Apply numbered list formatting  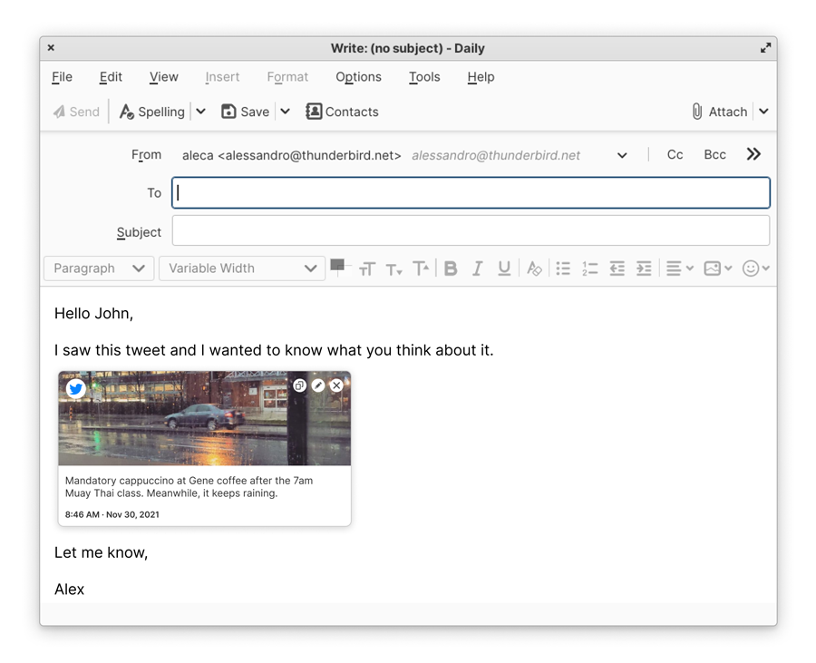(589, 268)
